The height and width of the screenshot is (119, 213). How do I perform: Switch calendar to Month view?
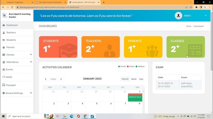(125, 79)
